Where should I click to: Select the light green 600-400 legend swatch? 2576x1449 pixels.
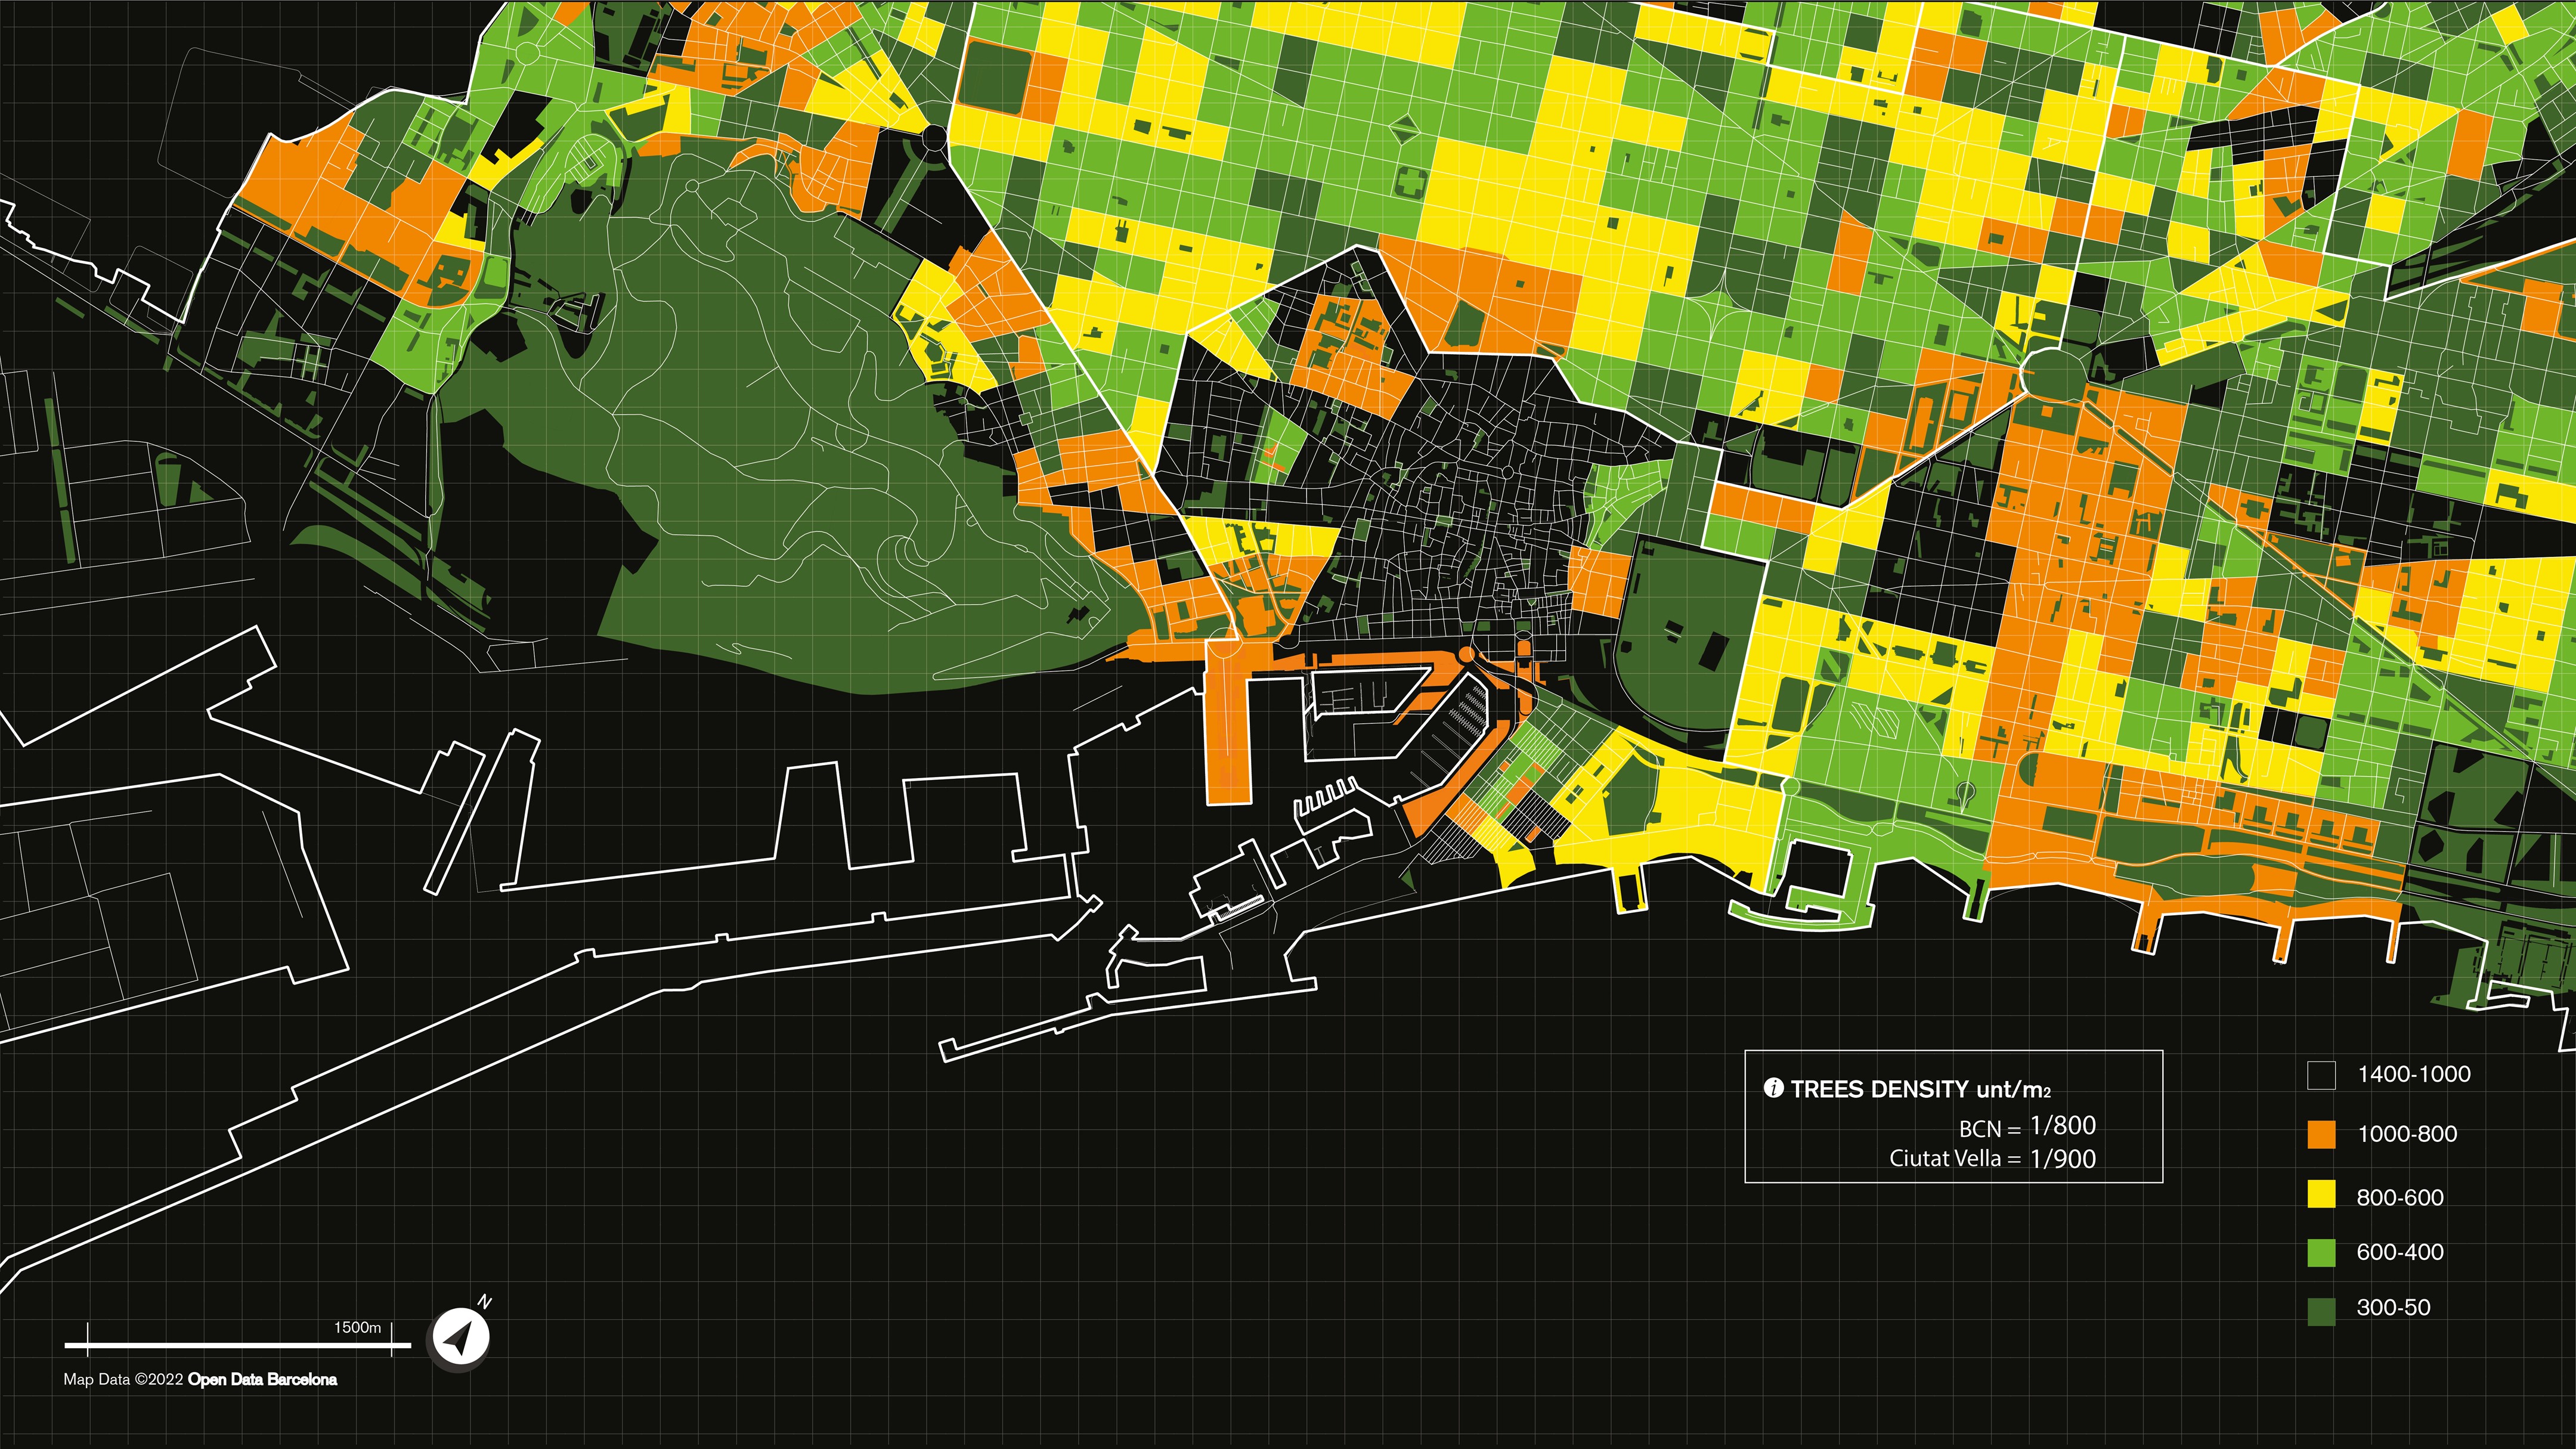click(x=2321, y=1252)
